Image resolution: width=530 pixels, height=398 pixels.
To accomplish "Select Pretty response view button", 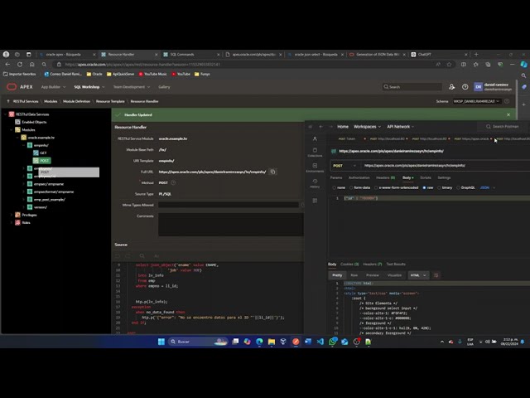I will click(x=337, y=275).
